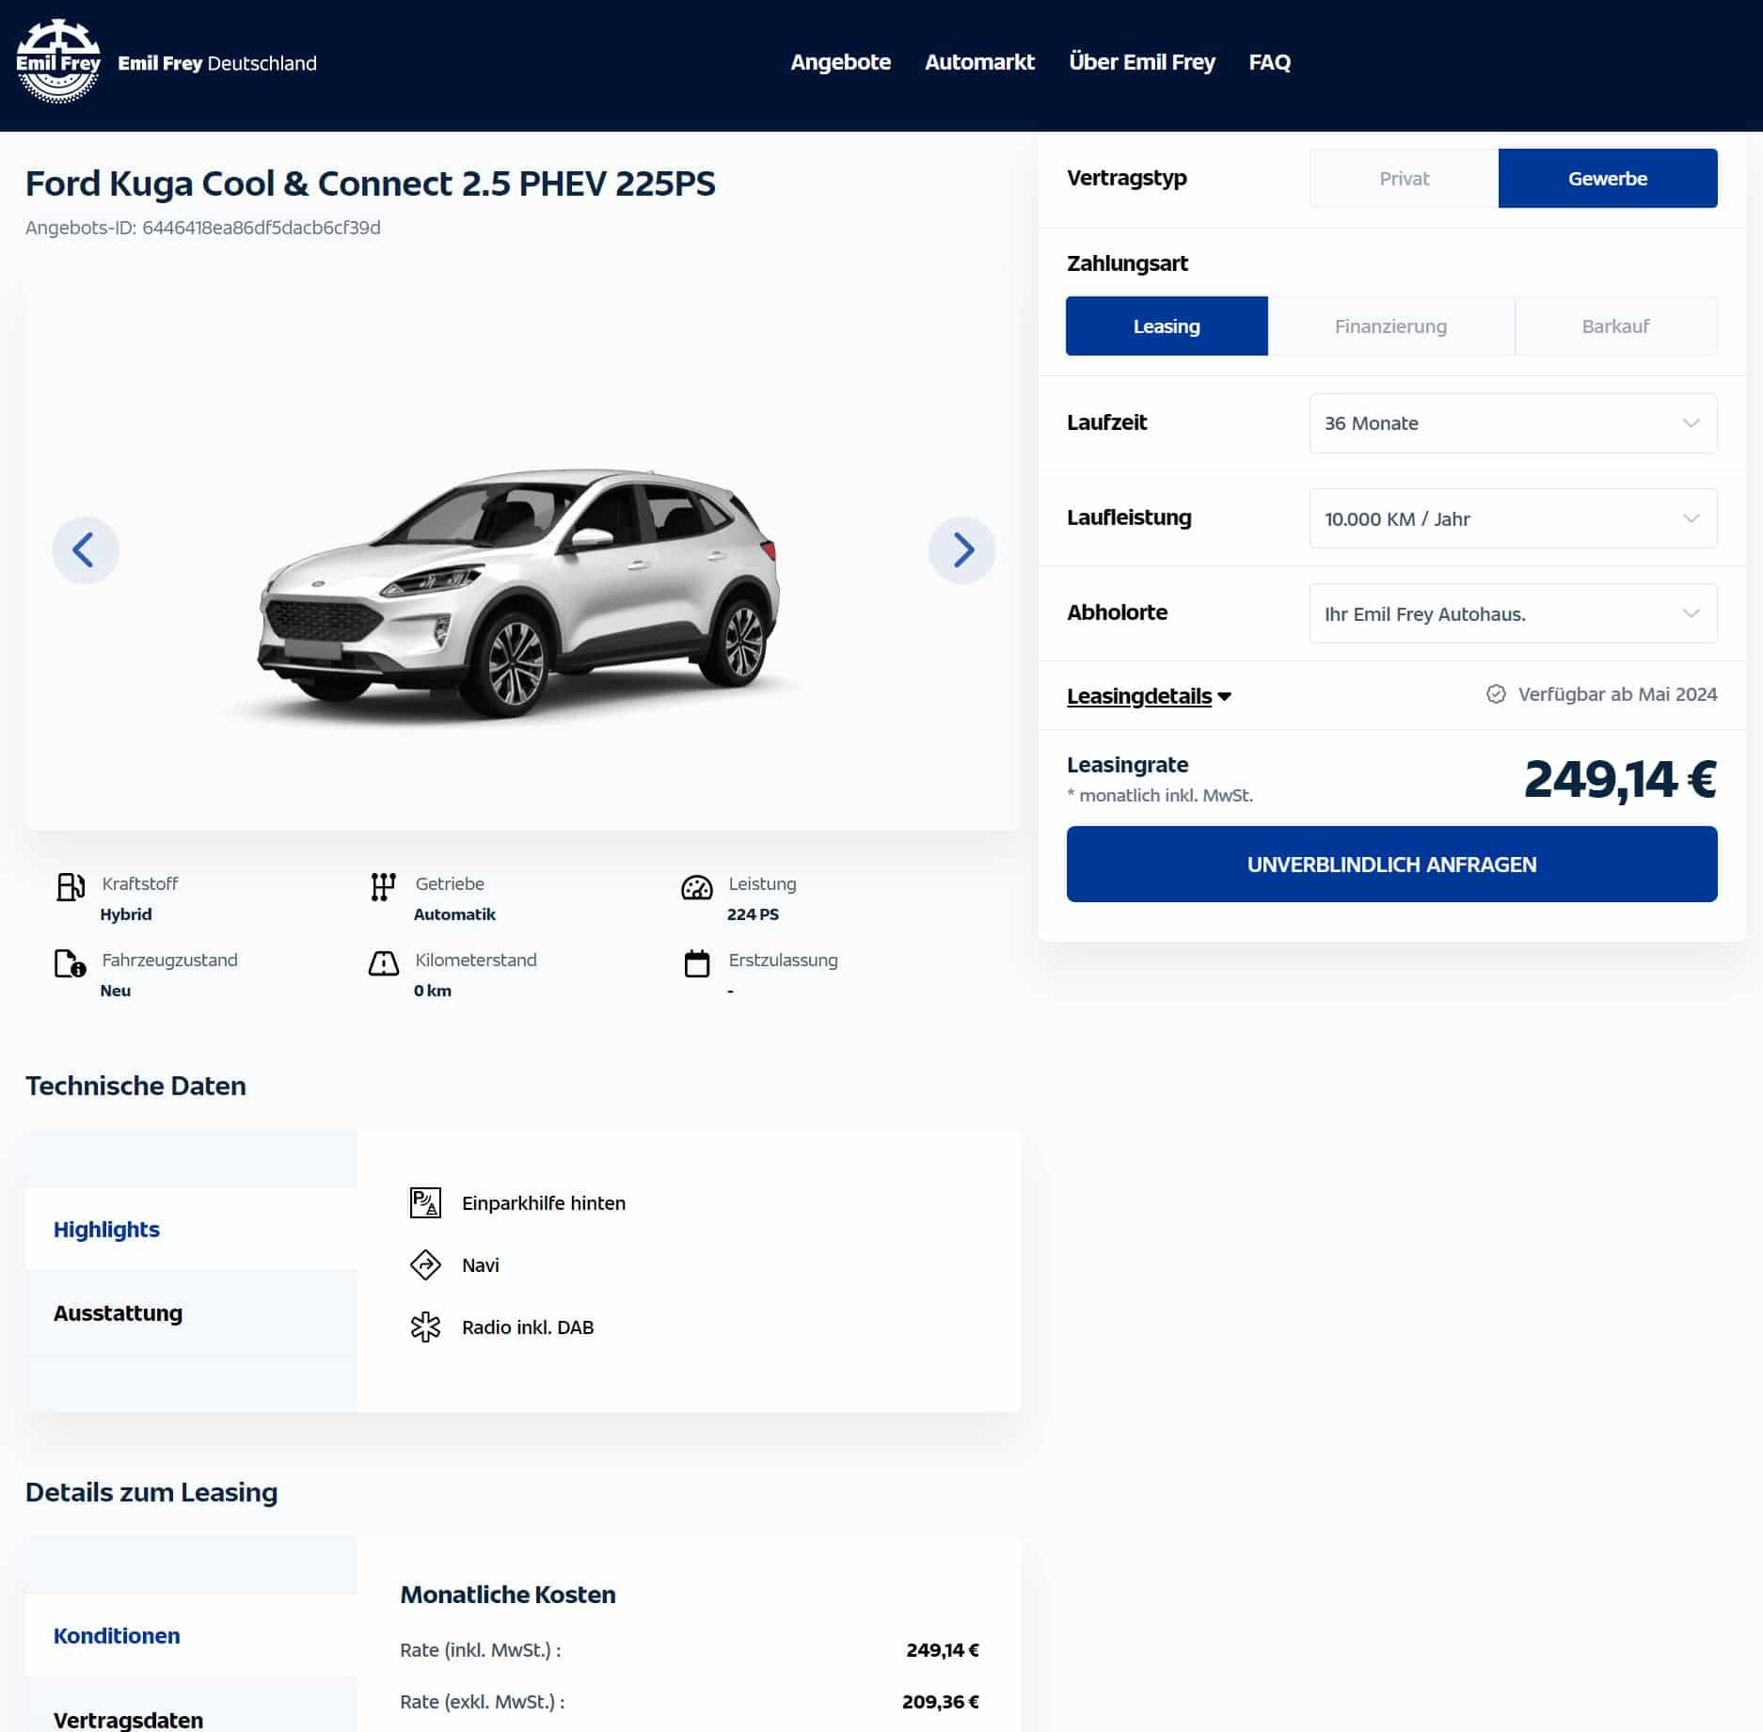Open the FAQ page
The image size is (1763, 1732).
tap(1269, 62)
